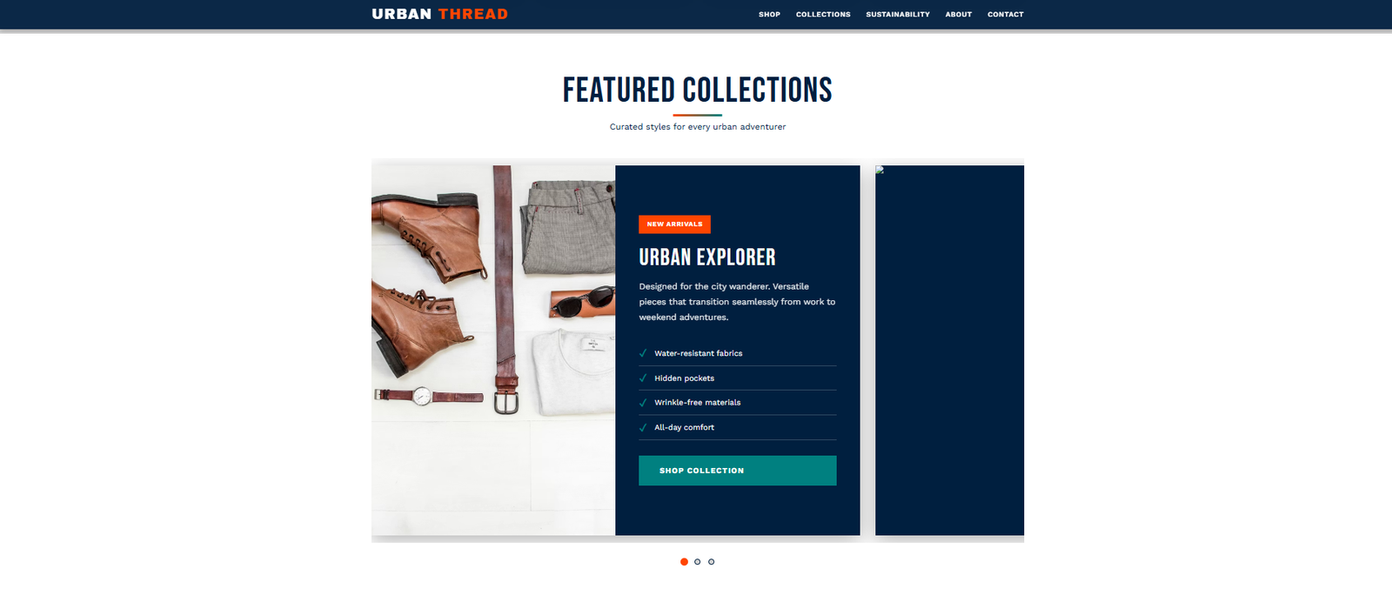Click the Urban Explorer heading

pos(707,258)
